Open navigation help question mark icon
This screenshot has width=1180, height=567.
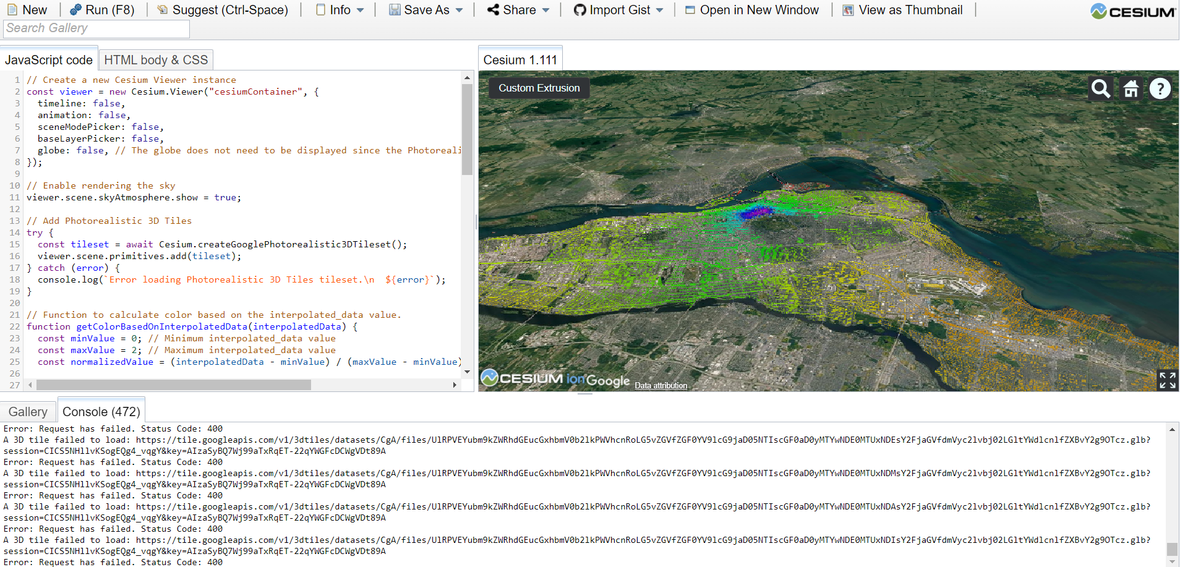(x=1160, y=89)
